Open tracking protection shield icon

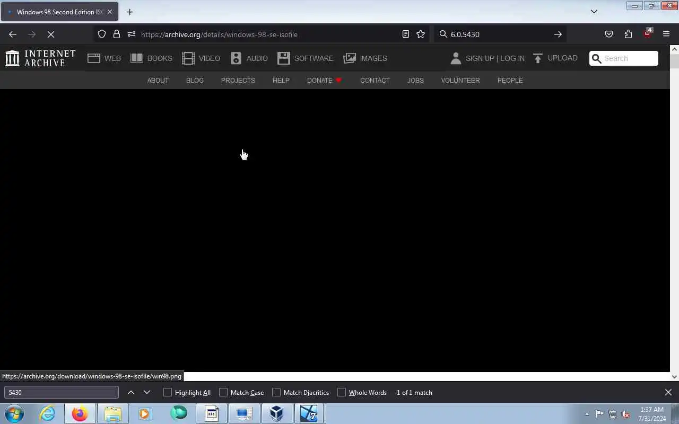102,34
